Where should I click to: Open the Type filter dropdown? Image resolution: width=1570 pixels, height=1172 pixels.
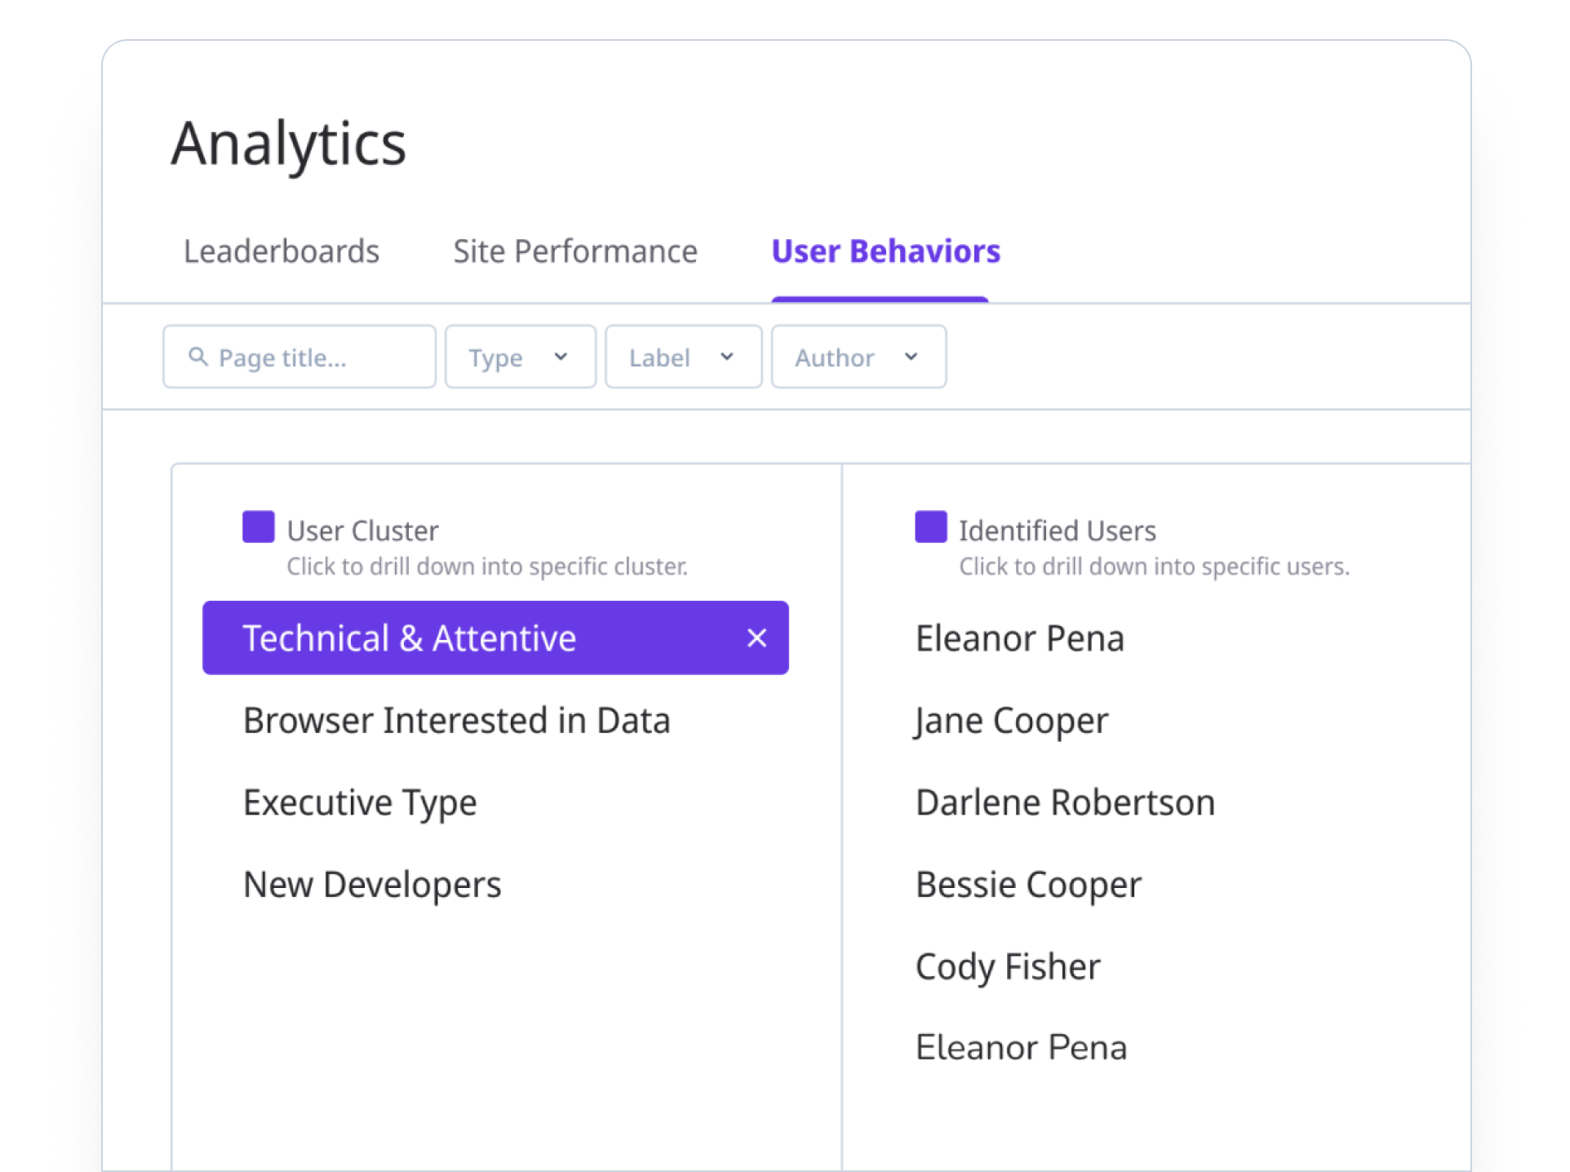[520, 357]
